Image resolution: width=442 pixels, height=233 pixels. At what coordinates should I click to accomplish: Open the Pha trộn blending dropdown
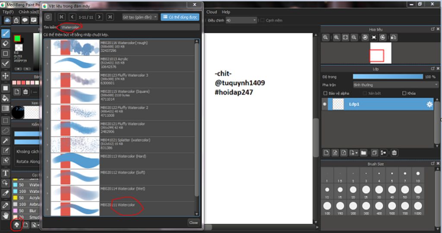[x=395, y=85]
